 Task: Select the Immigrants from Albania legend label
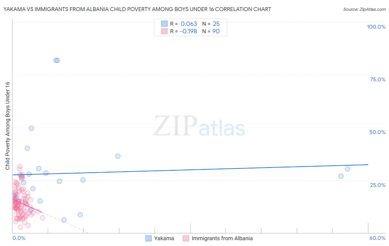(x=222, y=238)
